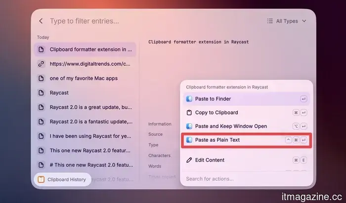Open the All Types dropdown
This screenshot has width=346, height=203.
point(287,21)
